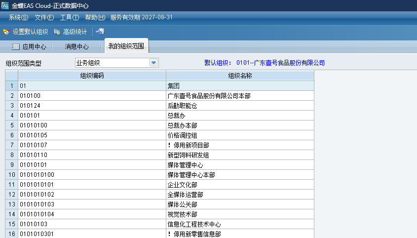This screenshot has height=238, width=417.
Task: Click the exit arrow icon in toolbar
Action: [x=100, y=32]
